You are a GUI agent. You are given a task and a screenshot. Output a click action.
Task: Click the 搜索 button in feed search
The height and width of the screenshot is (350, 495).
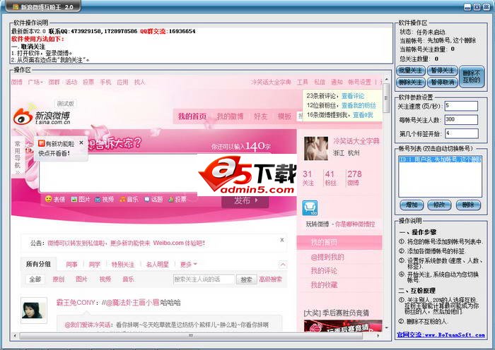coord(246,279)
